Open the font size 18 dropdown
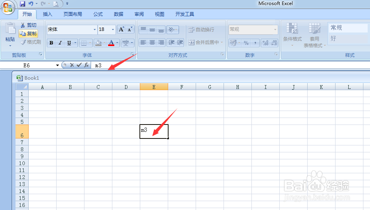This screenshot has height=210, width=370. (113, 29)
